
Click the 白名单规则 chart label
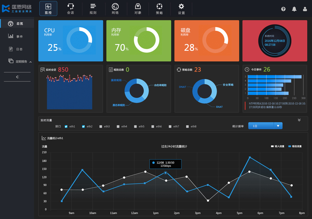coord(160,85)
